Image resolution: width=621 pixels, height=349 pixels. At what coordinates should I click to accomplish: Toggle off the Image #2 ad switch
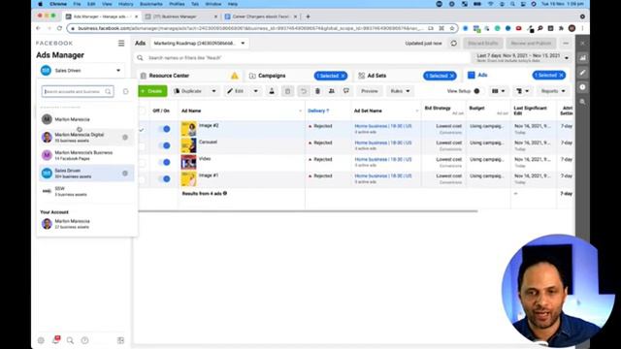tap(164, 129)
